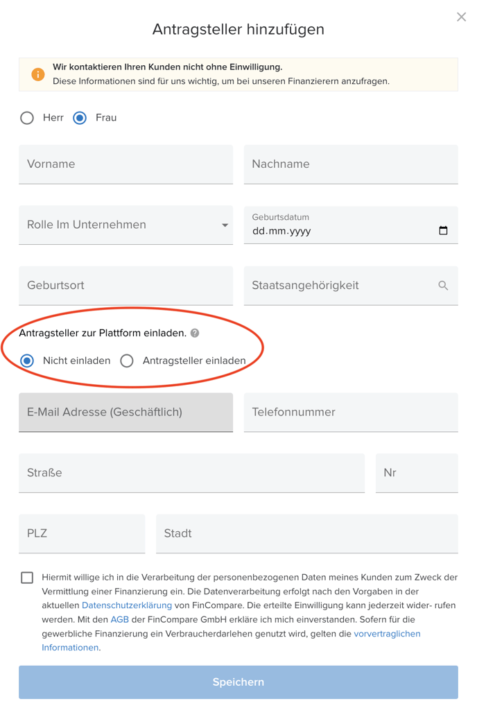The image size is (477, 717).
Task: Open the vorvertraglichen Informationen link
Action: click(387, 634)
